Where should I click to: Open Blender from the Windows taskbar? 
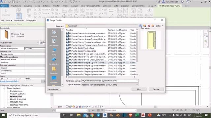(x=118, y=115)
